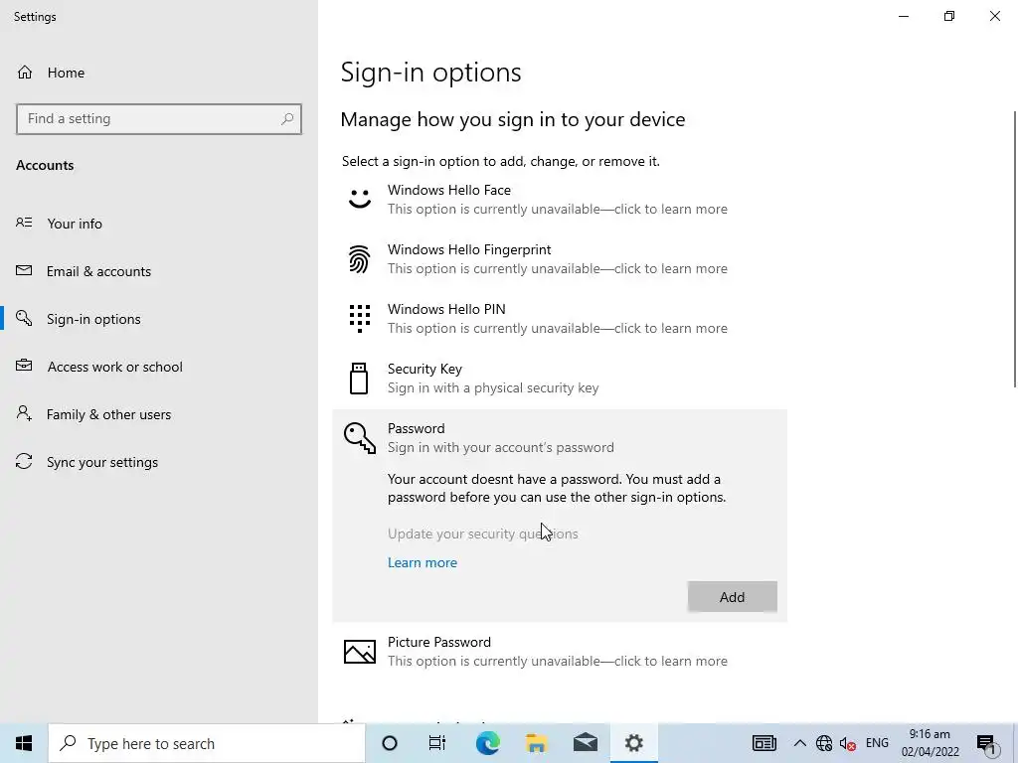1018x763 pixels.
Task: Click the network globe tray icon
Action: tap(824, 743)
